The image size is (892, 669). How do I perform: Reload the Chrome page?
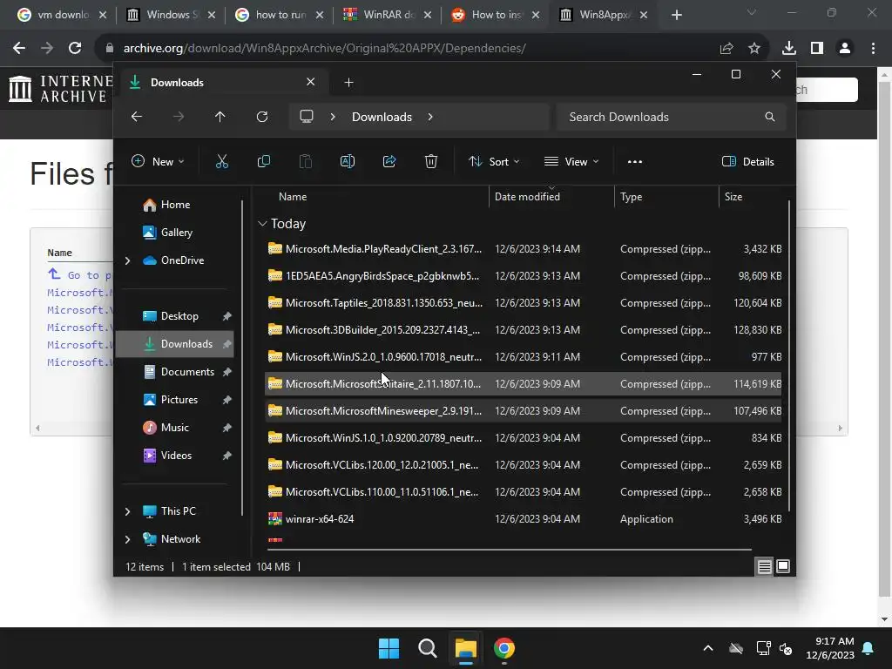pyautogui.click(x=75, y=49)
